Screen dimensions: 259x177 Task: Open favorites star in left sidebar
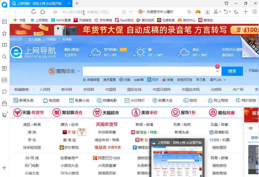[4, 34]
